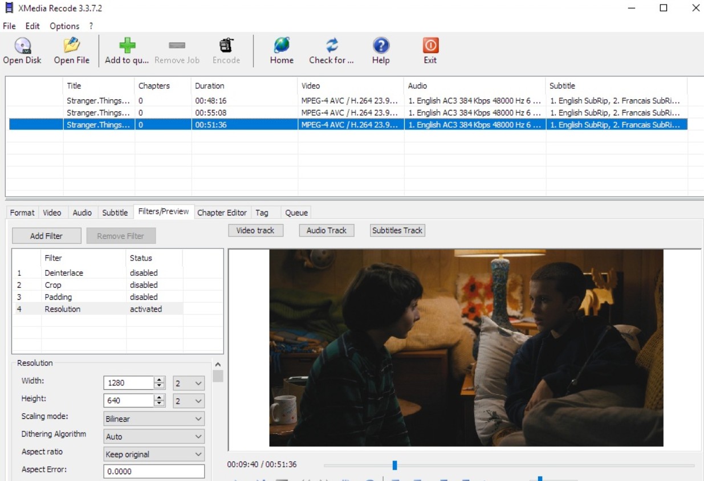Expand the Dithering Algorithm dropdown

point(154,437)
